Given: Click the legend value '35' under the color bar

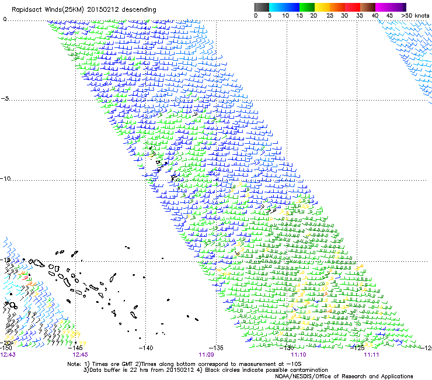Looking at the screenshot, I should (360, 16).
